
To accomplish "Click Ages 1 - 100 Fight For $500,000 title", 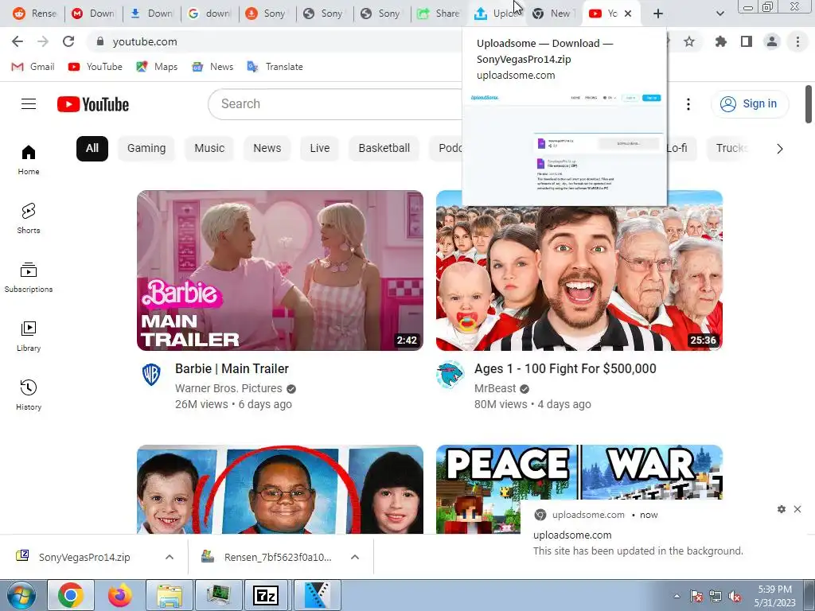I will 565,369.
